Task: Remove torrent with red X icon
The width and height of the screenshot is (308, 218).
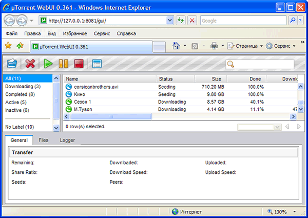Action: click(x=30, y=64)
